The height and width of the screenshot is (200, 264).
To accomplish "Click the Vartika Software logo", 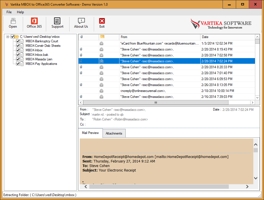I will [x=221, y=24].
